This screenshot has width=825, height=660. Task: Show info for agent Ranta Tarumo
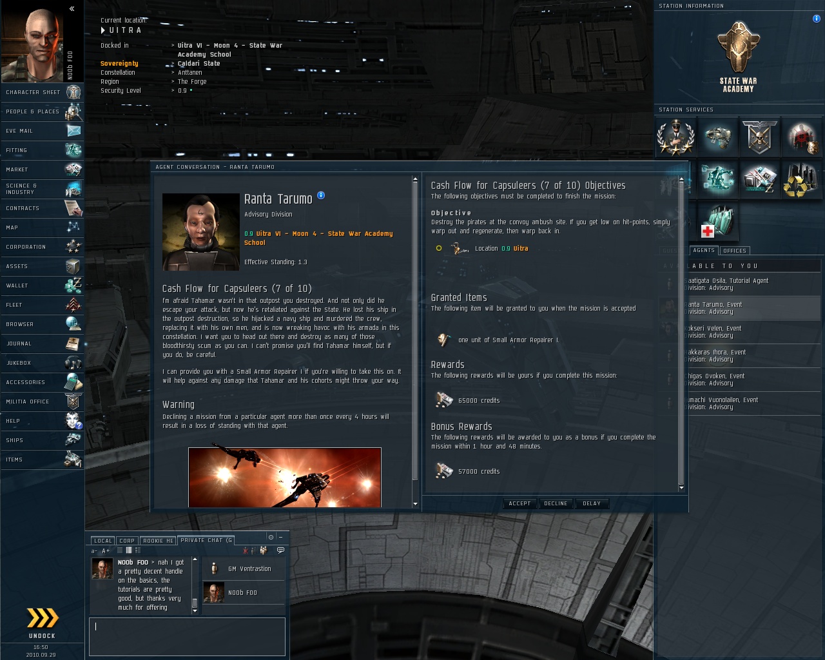pyautogui.click(x=321, y=195)
